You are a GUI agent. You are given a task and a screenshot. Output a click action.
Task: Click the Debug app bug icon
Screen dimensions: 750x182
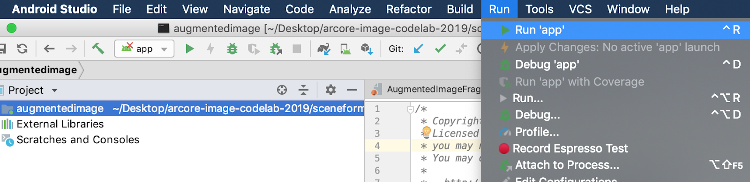(232, 49)
